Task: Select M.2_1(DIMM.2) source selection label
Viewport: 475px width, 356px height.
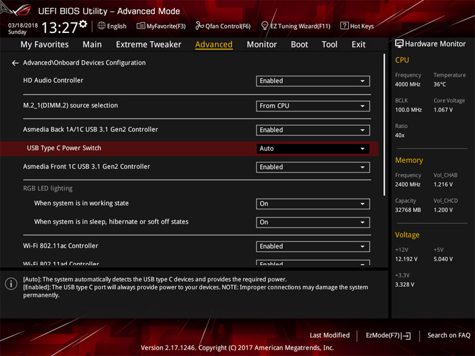Action: 71,105
